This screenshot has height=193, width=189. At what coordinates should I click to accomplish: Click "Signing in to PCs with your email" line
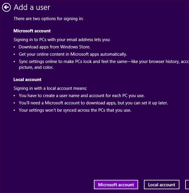(x=62, y=39)
